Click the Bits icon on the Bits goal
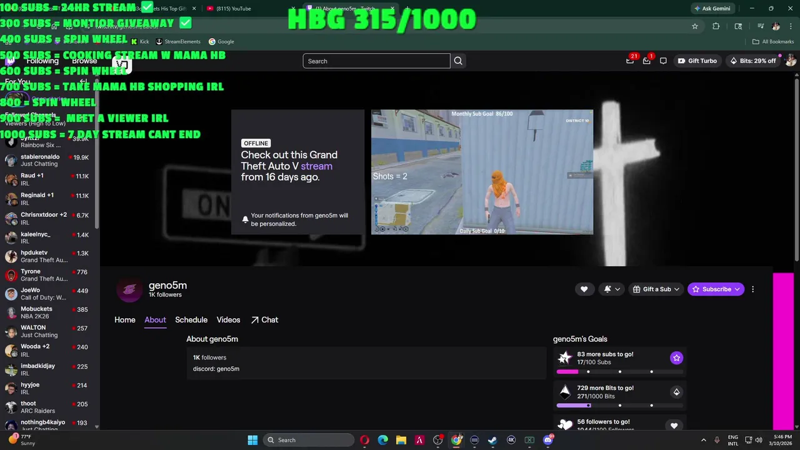Screen dimensions: 800x450 pyautogui.click(x=676, y=392)
